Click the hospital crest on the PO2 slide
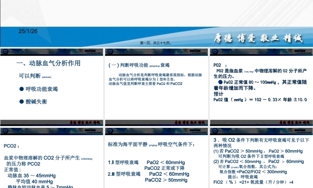Viewport: 313px width, 188px height. (x=215, y=51)
